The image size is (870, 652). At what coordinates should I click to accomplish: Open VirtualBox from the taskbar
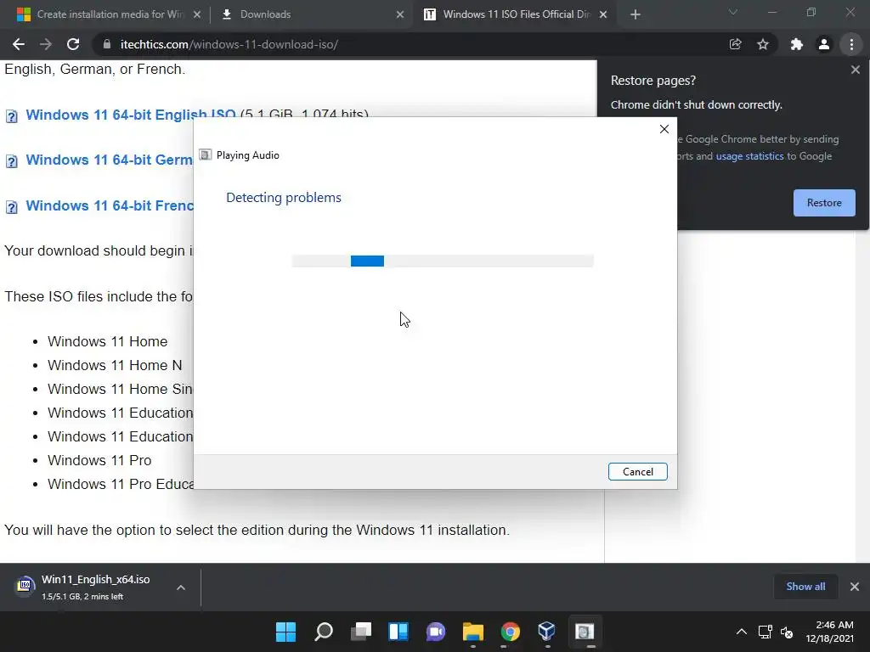[547, 632]
